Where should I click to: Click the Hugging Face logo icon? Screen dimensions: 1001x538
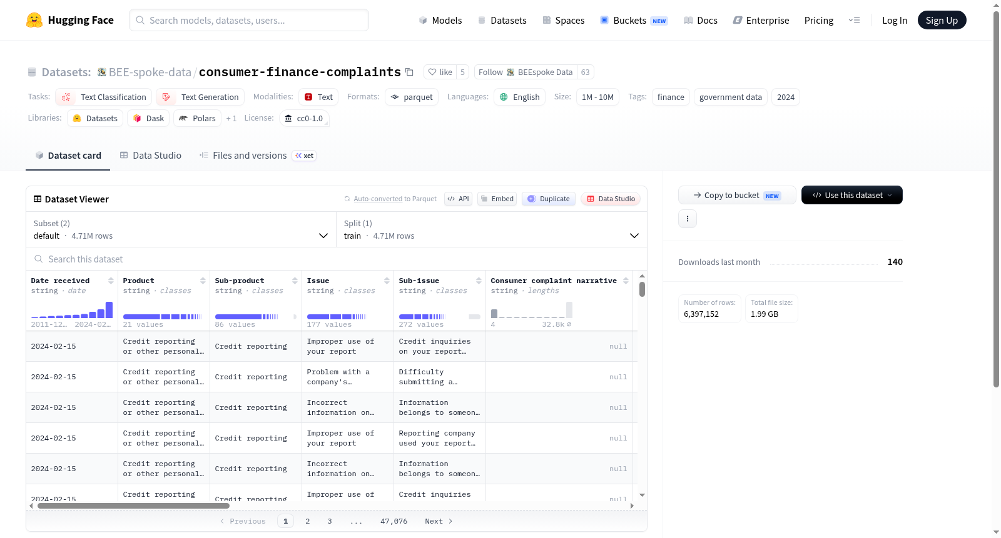34,20
